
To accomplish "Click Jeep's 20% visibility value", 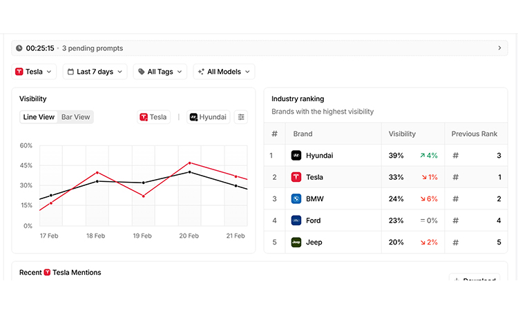I will [x=396, y=242].
